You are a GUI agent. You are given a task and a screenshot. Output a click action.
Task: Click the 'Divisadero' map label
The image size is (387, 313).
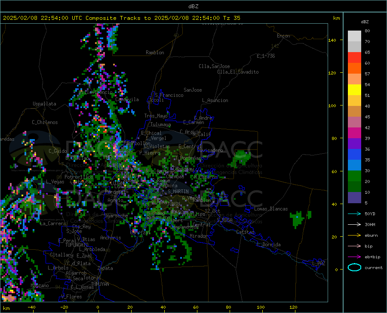point(210,150)
